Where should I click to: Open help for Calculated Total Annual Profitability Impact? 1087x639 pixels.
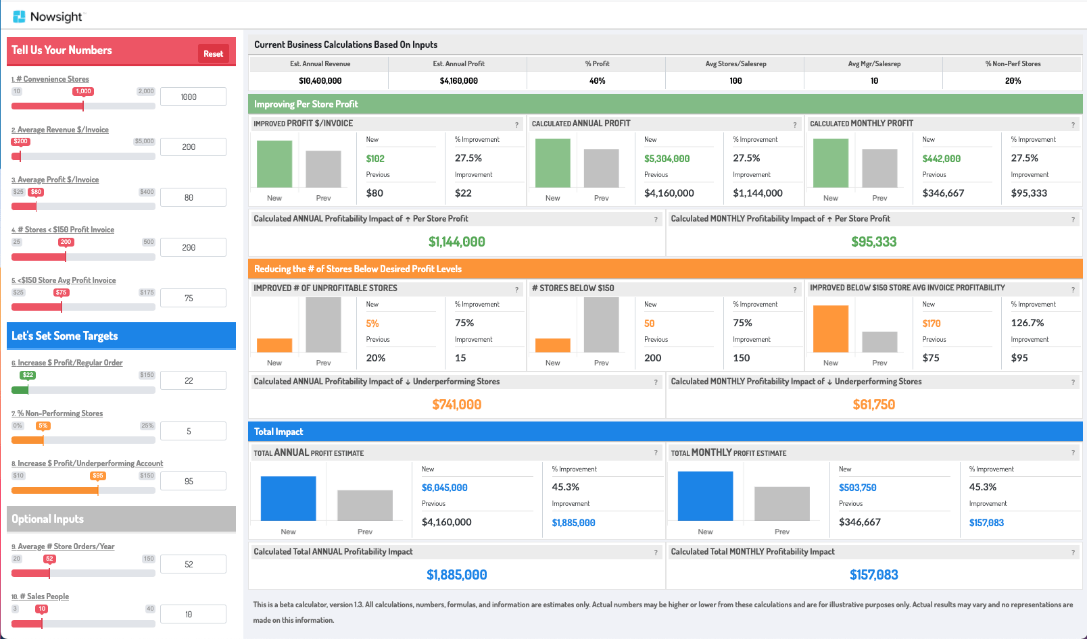(654, 552)
